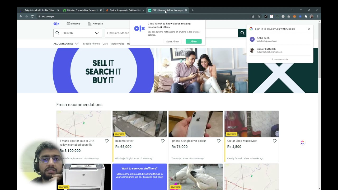Expand the ALL CATEGORIES menu
338x190 pixels.
pos(66,44)
